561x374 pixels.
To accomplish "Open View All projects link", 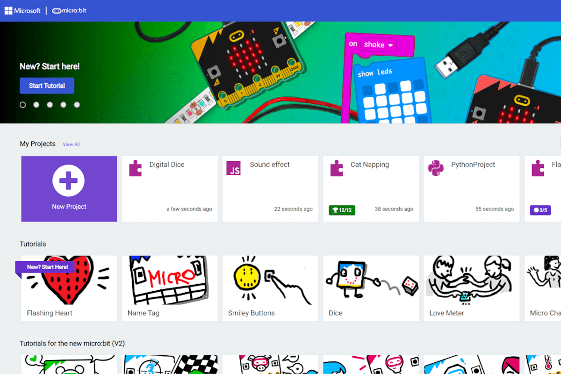I will 71,144.
